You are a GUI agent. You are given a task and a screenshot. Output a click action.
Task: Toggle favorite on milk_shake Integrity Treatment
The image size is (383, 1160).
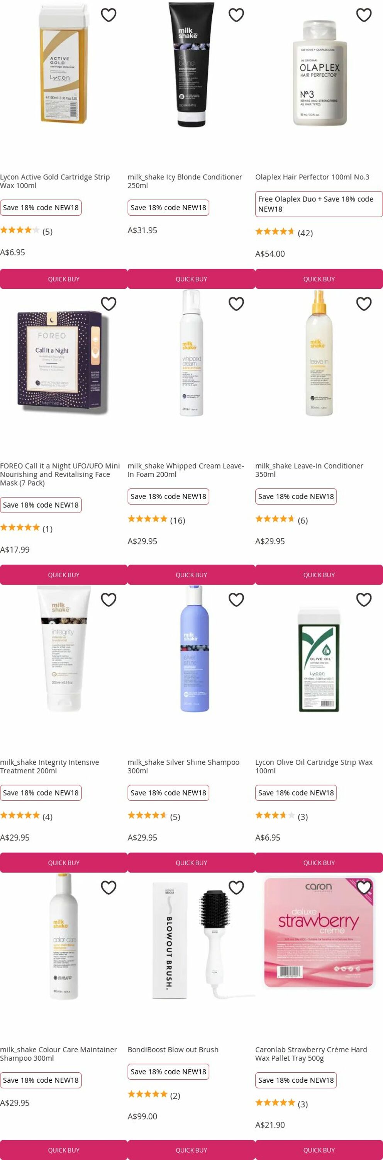[108, 600]
